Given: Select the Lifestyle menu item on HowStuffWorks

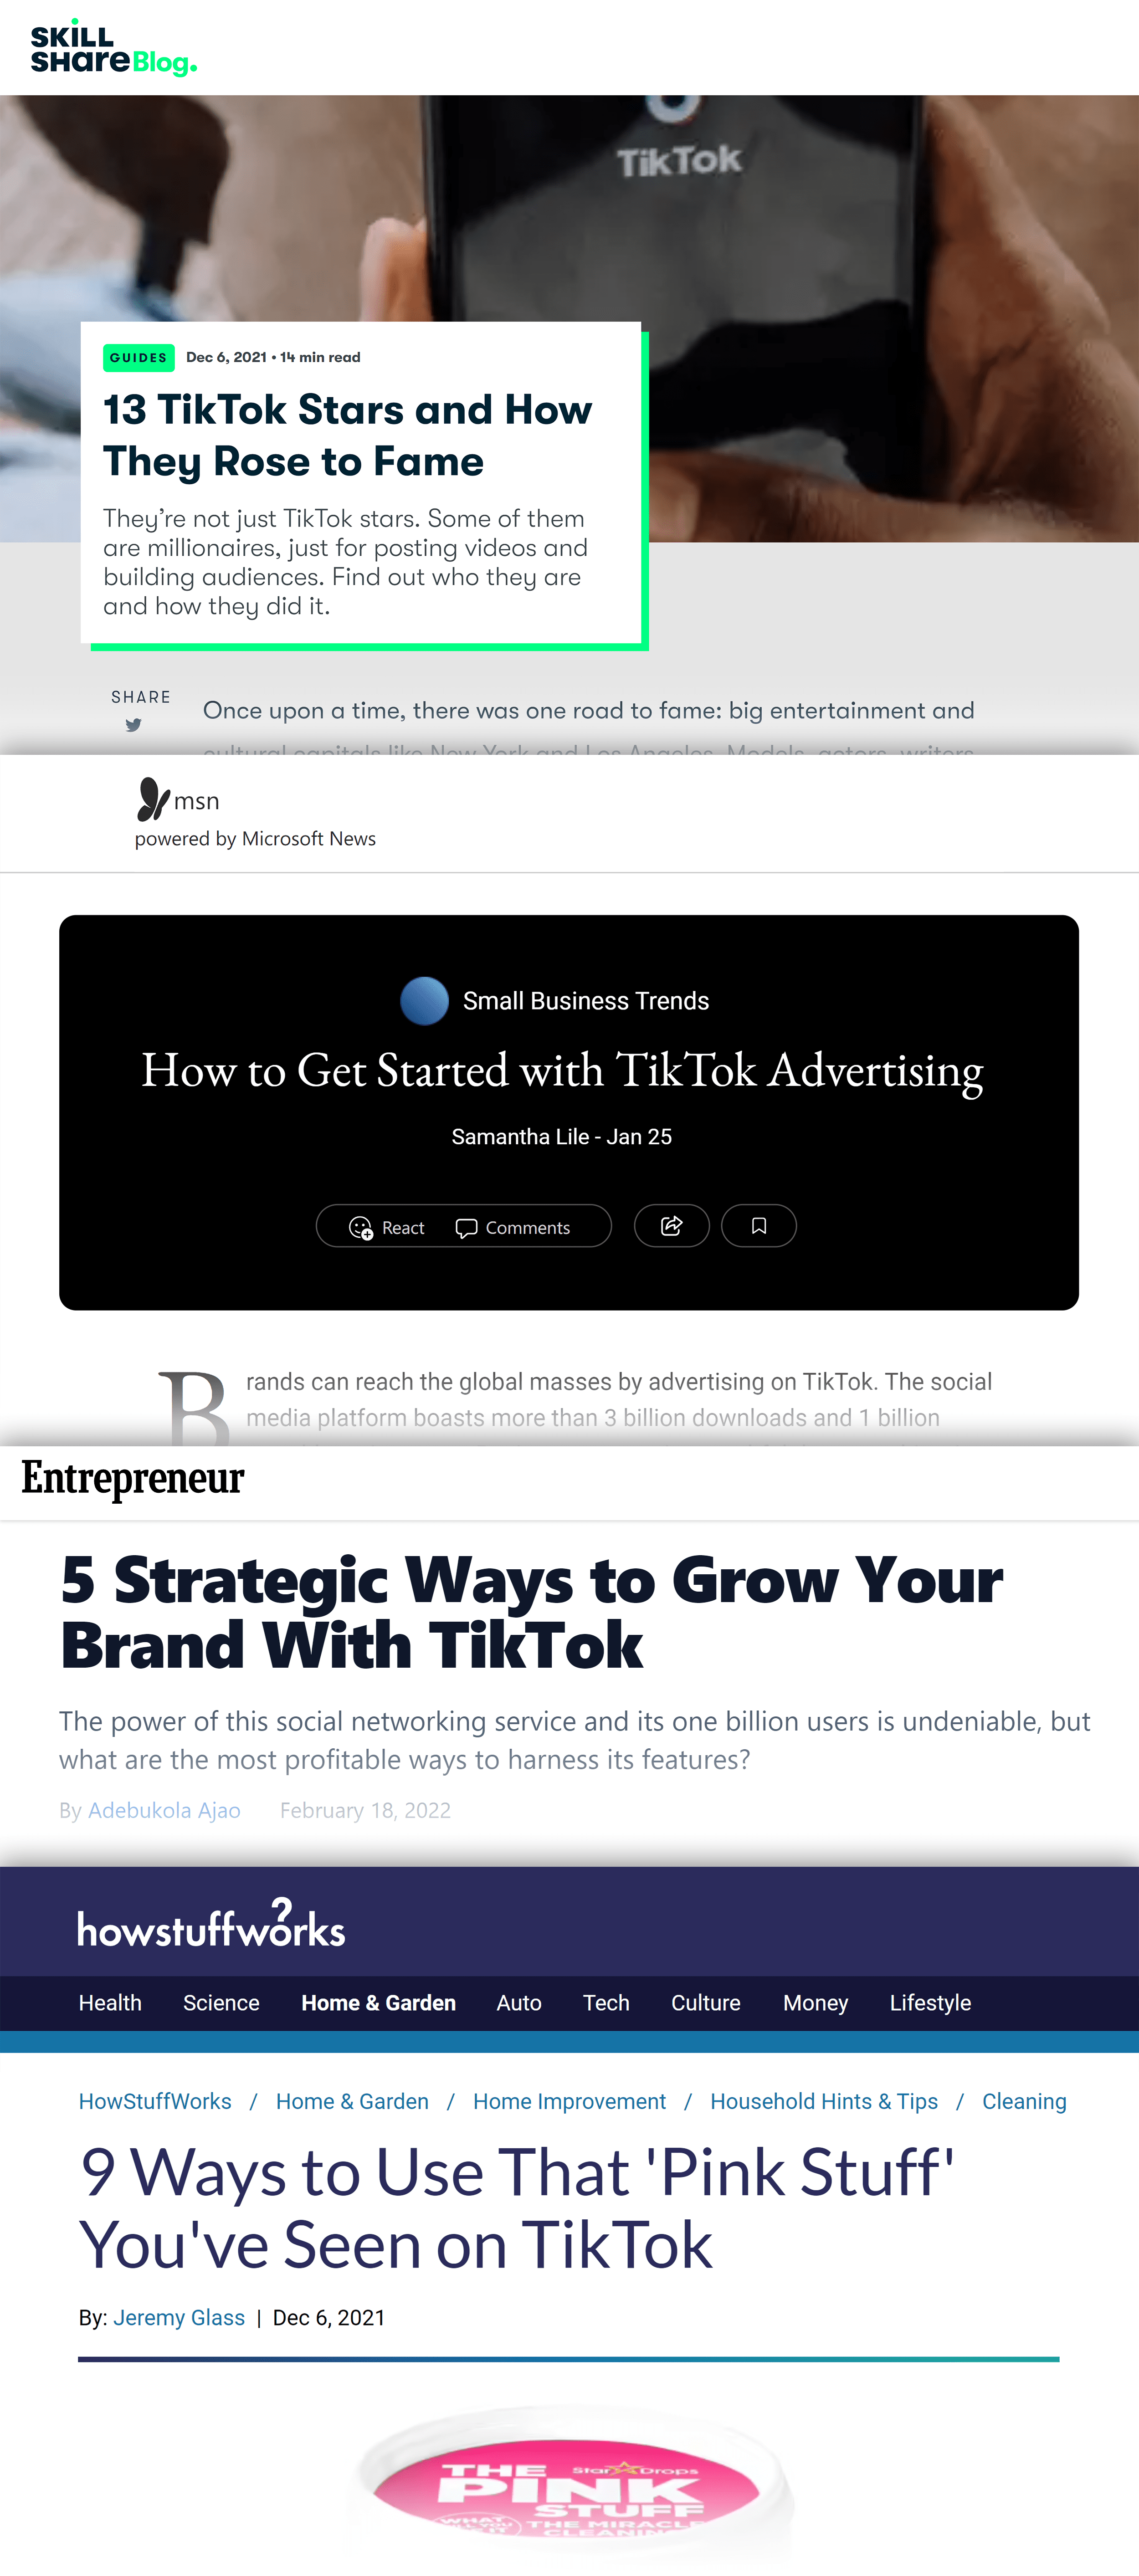Looking at the screenshot, I should coord(930,2002).
